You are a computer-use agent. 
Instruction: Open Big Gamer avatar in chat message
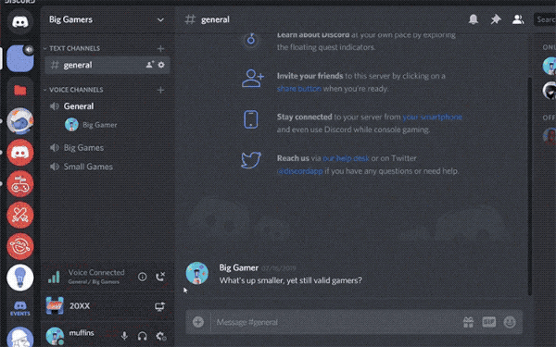click(x=196, y=273)
